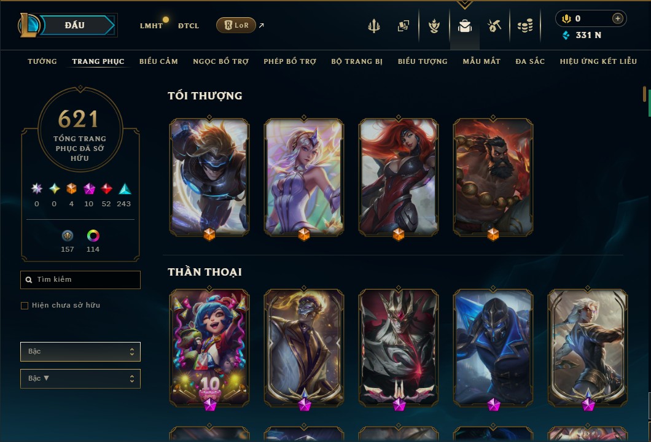
Task: Open the first Bậc dropdown
Action: pos(80,352)
